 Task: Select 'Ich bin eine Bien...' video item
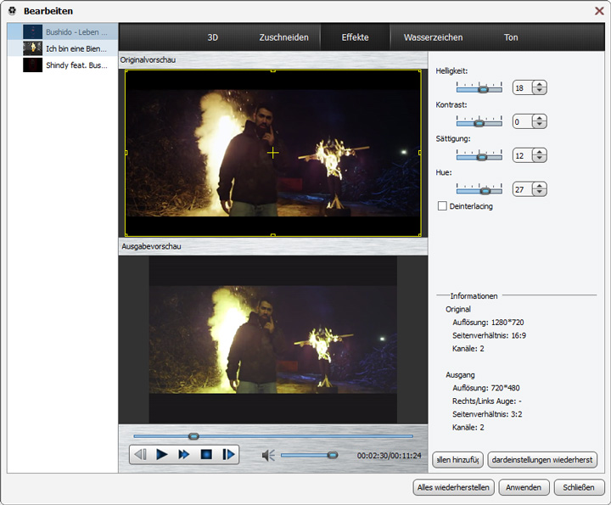point(63,48)
